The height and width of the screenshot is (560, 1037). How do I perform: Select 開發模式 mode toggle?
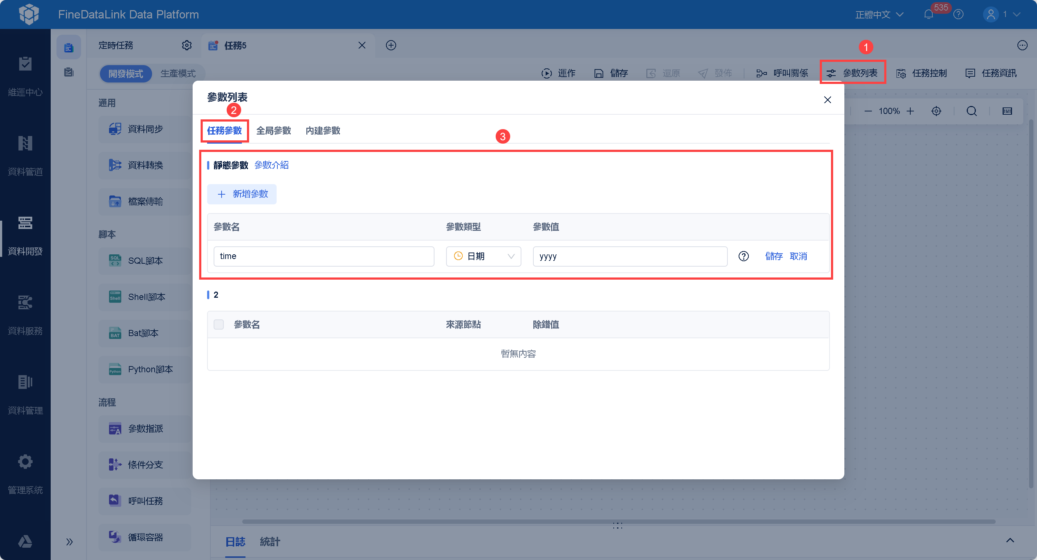click(x=126, y=74)
